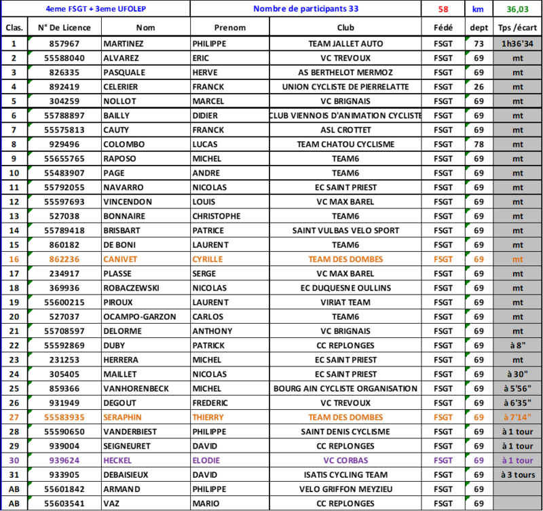Select the gap cell 'à 30"'
543x511 pixels.
tap(517, 374)
